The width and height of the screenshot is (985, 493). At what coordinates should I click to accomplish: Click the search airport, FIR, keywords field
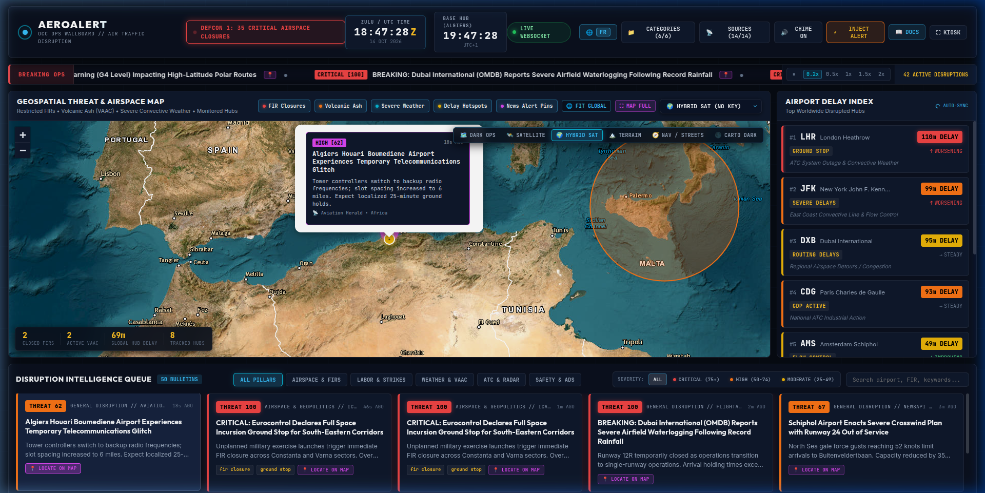907,380
